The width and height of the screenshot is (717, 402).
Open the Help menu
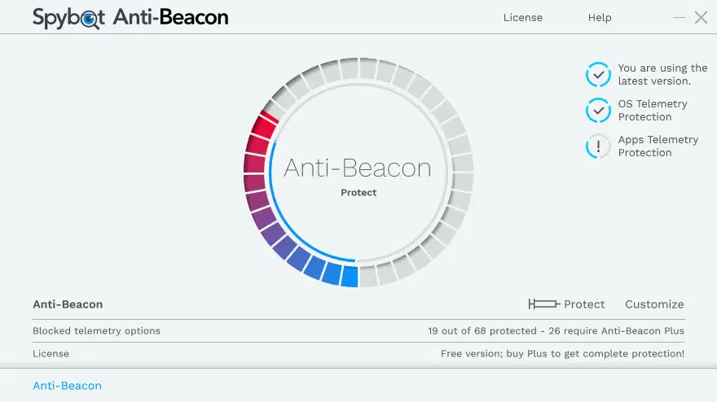(x=600, y=17)
